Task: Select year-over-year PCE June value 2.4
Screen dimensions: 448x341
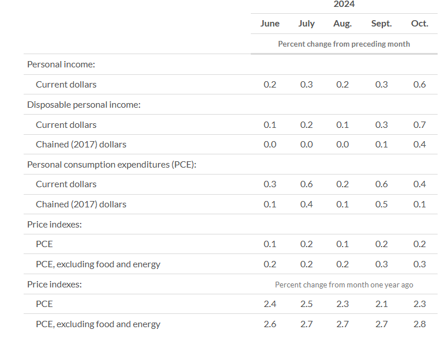Action: coord(270,304)
